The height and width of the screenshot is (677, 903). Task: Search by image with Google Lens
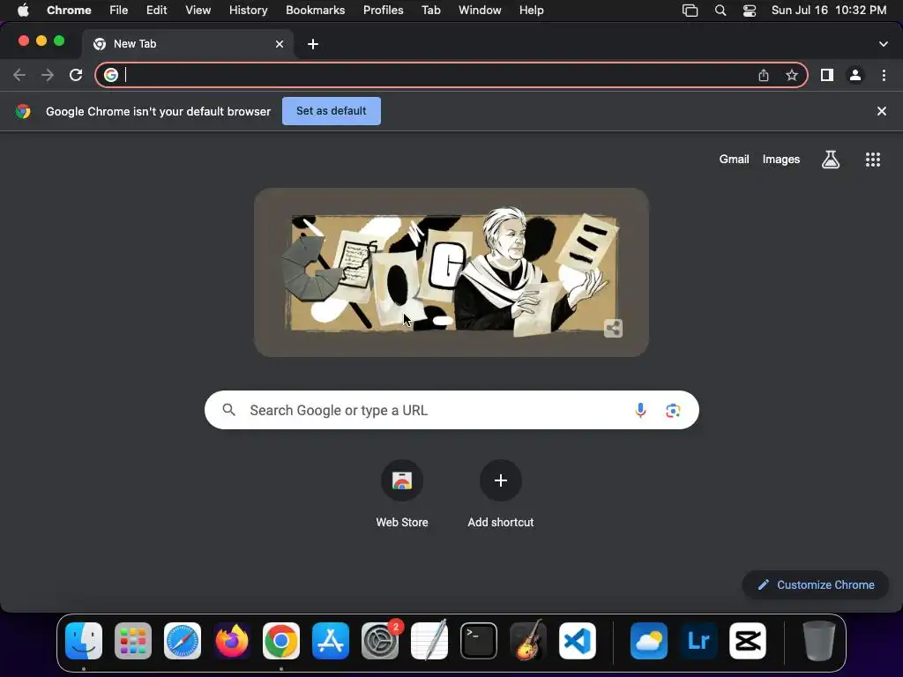673,410
